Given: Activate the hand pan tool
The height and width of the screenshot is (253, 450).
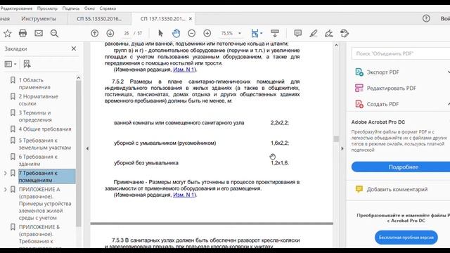Looking at the screenshot, I should (176, 34).
